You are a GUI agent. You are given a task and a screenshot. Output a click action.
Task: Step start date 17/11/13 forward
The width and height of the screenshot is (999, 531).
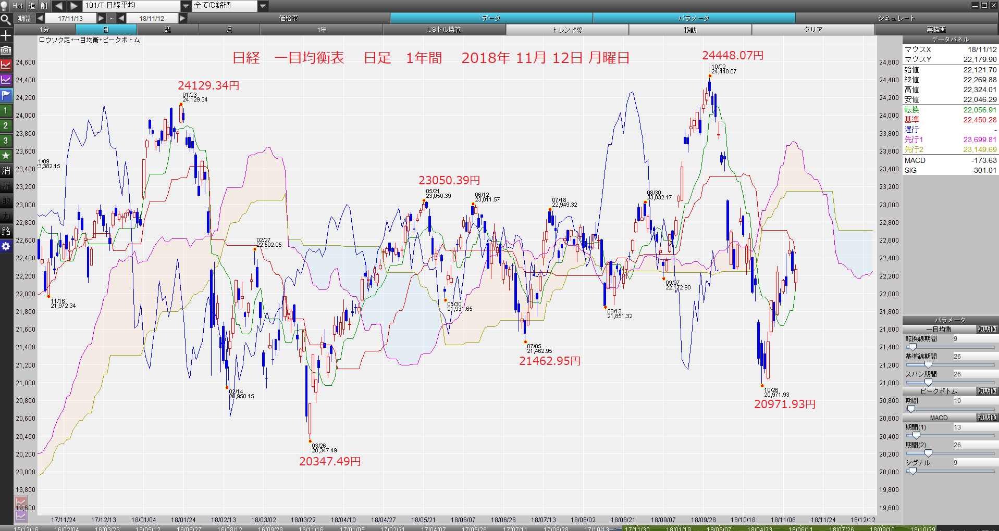(102, 18)
